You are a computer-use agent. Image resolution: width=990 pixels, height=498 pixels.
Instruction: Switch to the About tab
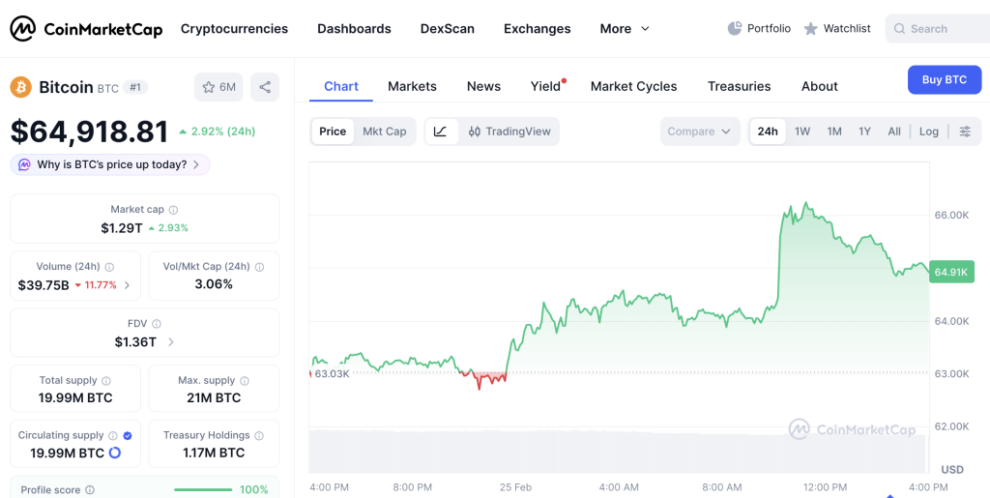tap(820, 86)
